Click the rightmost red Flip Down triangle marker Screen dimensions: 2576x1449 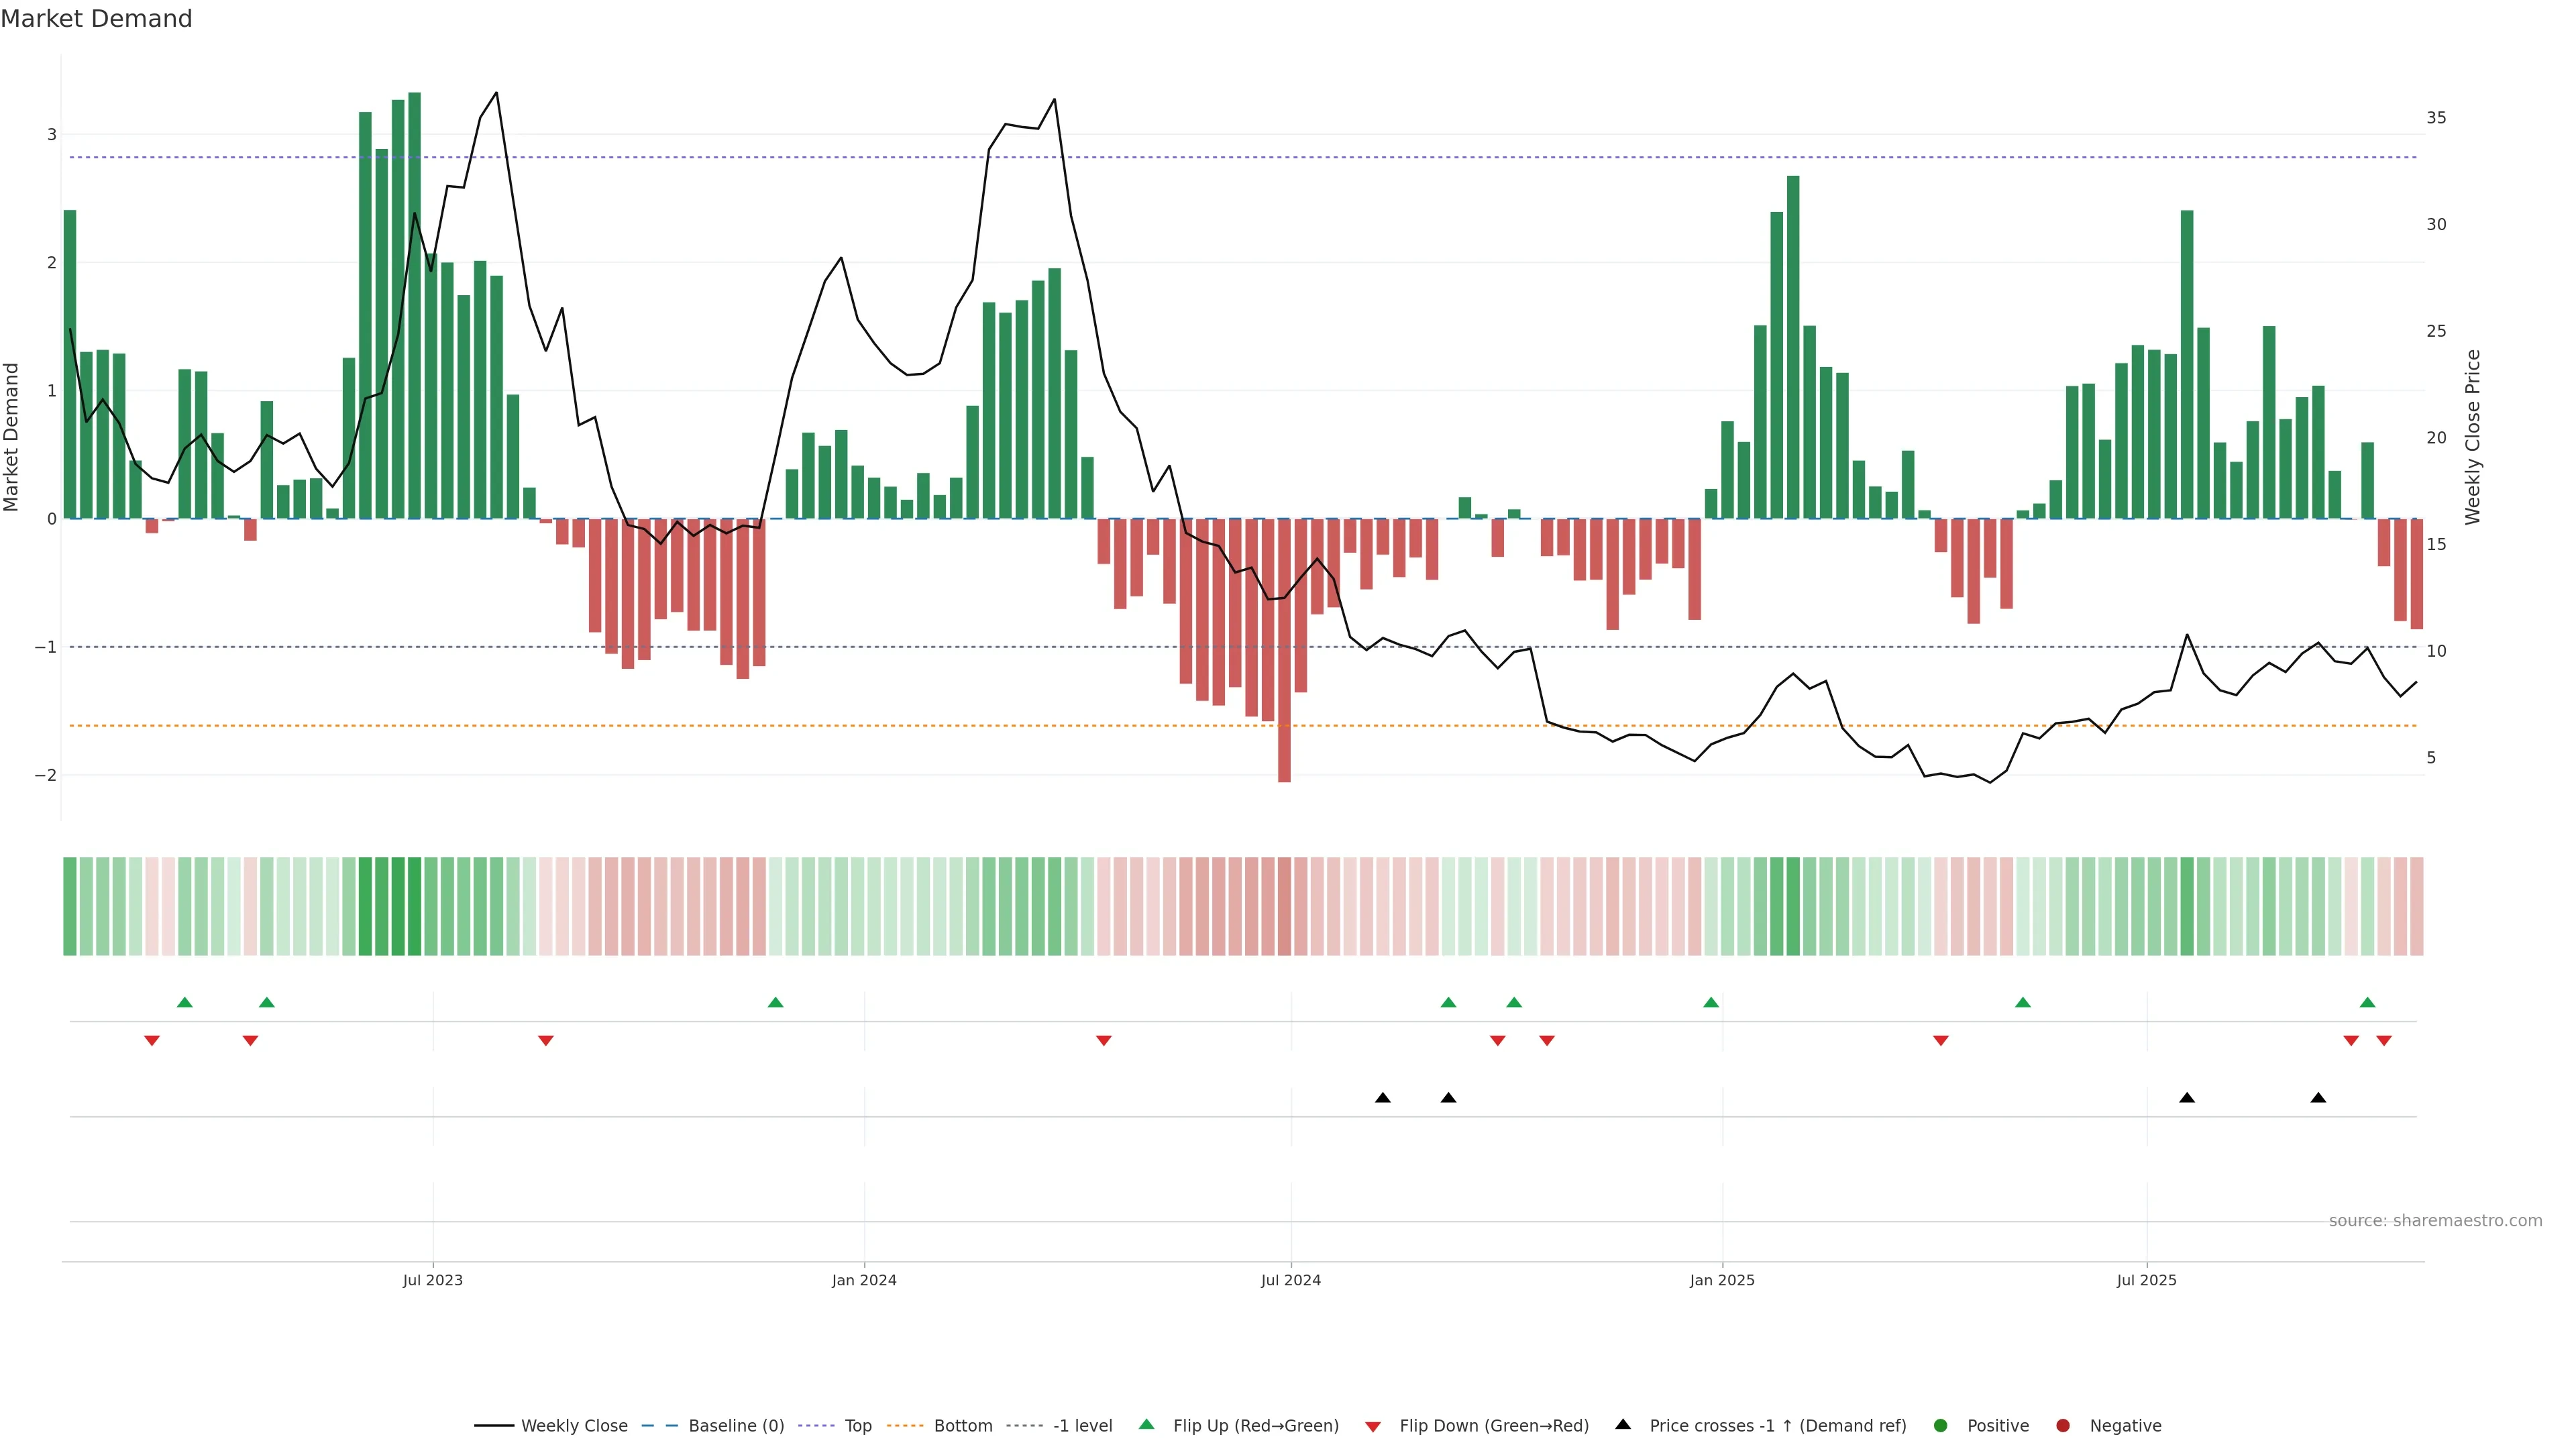click(2384, 1041)
